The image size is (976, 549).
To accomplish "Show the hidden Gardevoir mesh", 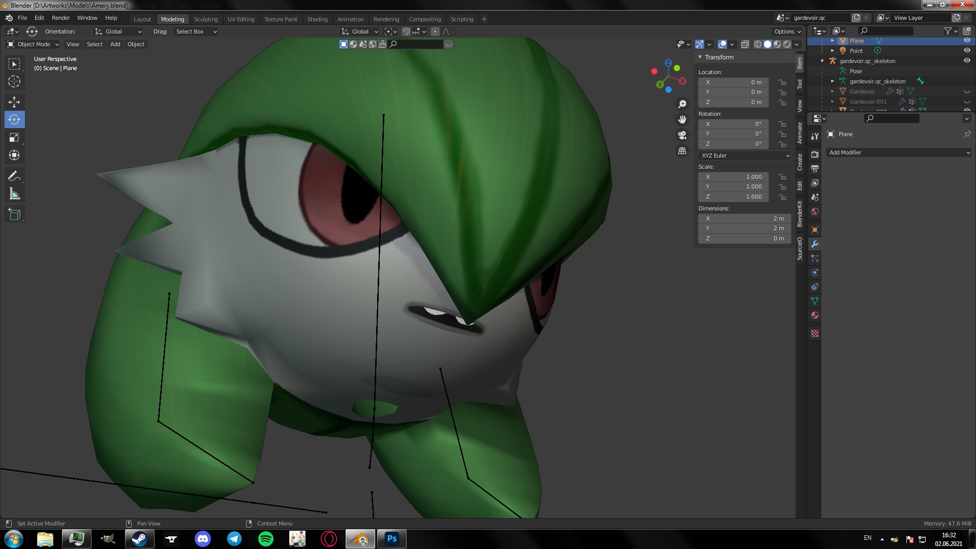I will (967, 91).
